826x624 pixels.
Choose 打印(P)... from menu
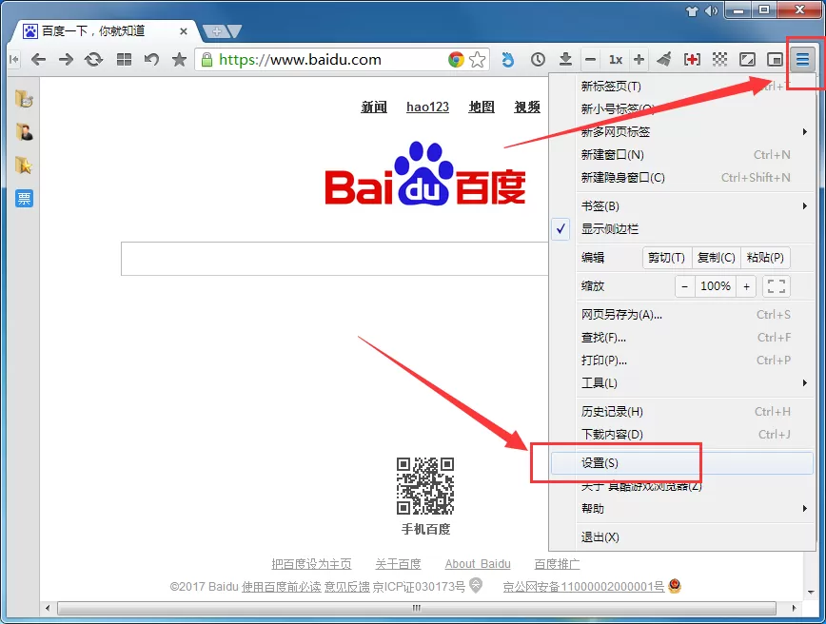point(682,361)
